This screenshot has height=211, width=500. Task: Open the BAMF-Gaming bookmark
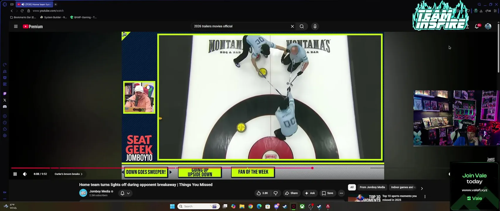tap(84, 17)
